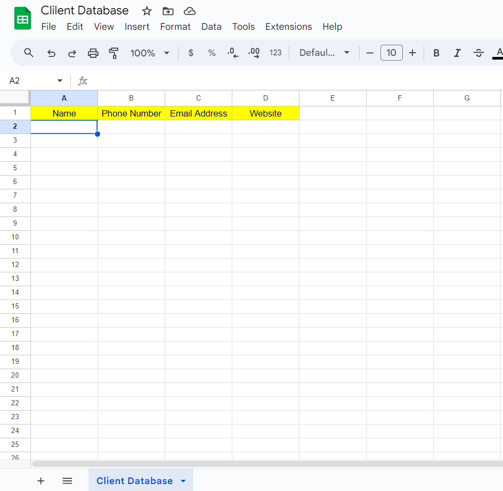This screenshot has width=503, height=491.
Task: Open the search menus magnifier icon
Action: [x=29, y=53]
